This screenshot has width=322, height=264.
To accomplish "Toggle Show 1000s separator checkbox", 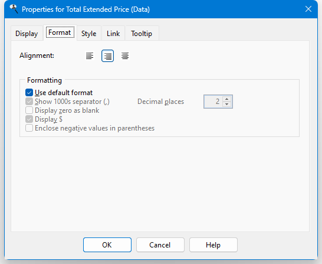I will (x=29, y=102).
